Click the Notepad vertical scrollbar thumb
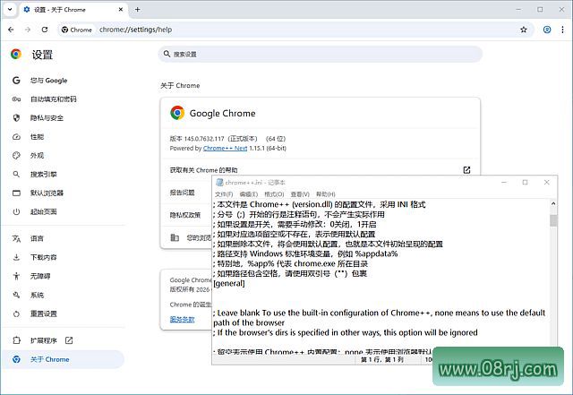The width and height of the screenshot is (573, 395). (553, 220)
